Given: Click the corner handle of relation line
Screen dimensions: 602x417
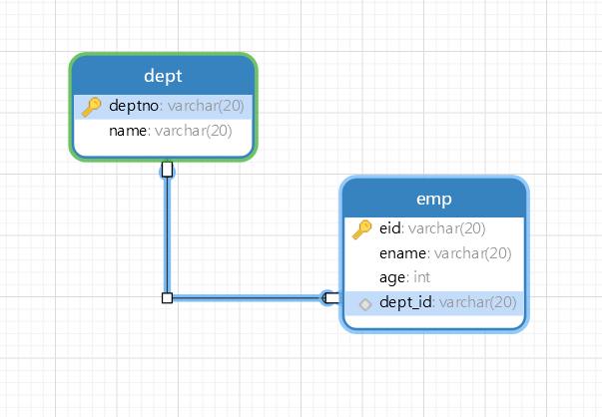Looking at the screenshot, I should point(167,297).
